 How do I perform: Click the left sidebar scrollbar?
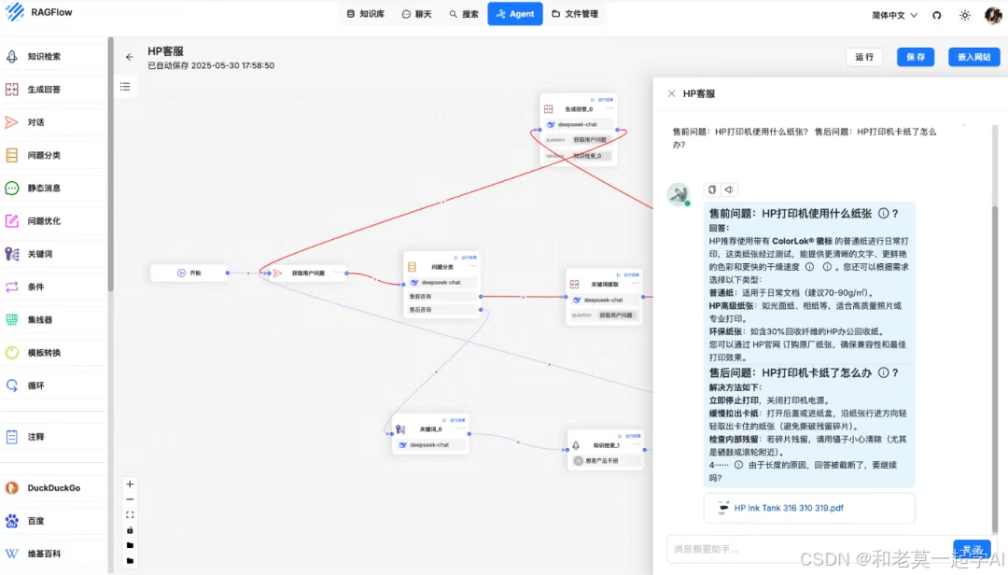[x=110, y=164]
